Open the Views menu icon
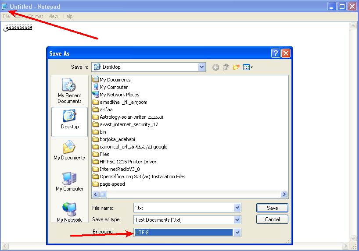 [x=248, y=67]
